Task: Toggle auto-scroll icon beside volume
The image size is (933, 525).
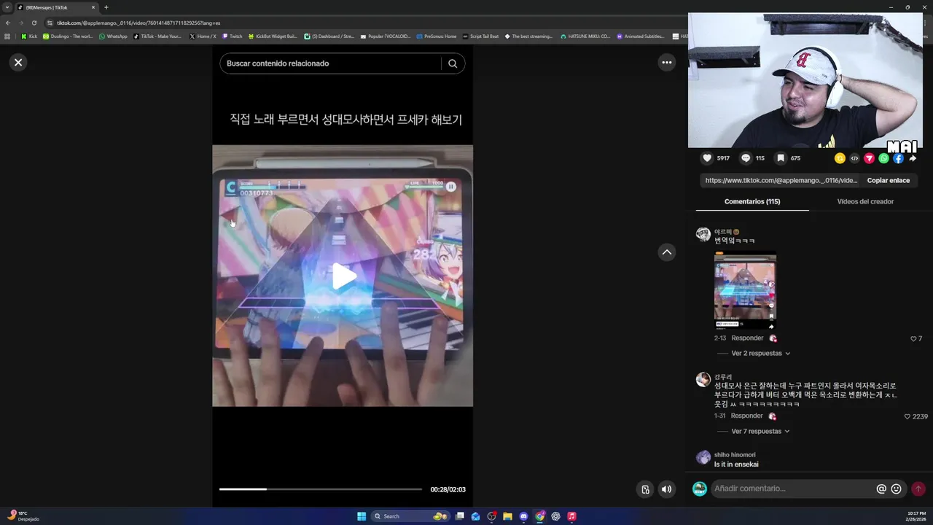Action: coord(645,489)
